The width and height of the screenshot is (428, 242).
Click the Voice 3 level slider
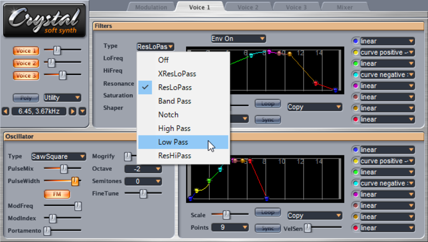click(63, 75)
